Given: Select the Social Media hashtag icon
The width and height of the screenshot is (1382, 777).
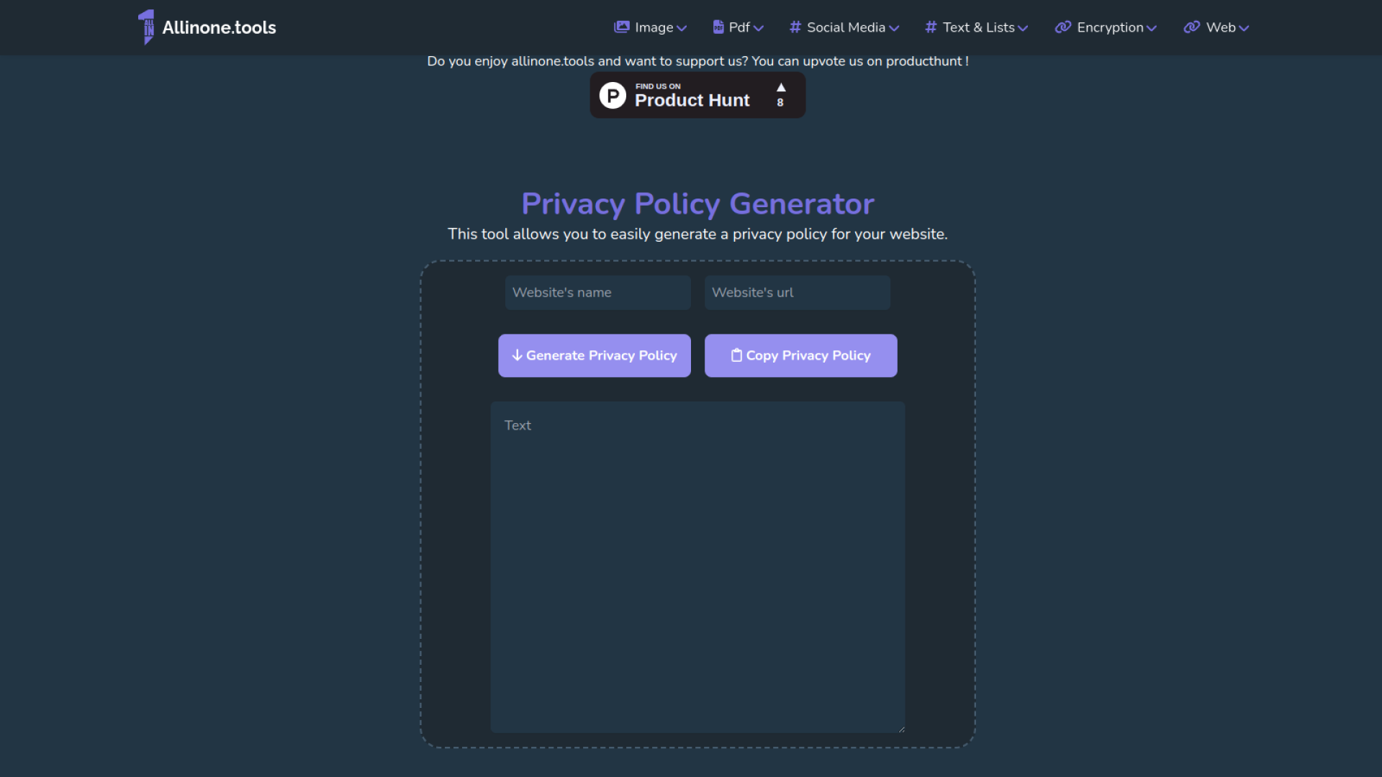Looking at the screenshot, I should 795,27.
